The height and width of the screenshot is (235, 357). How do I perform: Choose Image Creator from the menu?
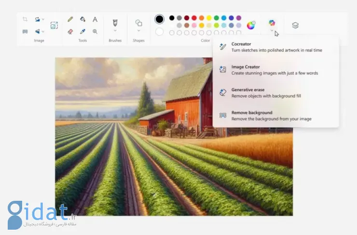(x=275, y=70)
